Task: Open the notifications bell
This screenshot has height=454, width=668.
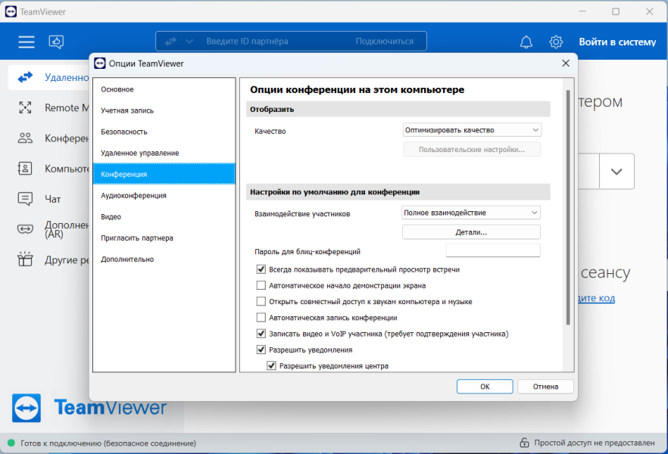Action: pyautogui.click(x=526, y=42)
